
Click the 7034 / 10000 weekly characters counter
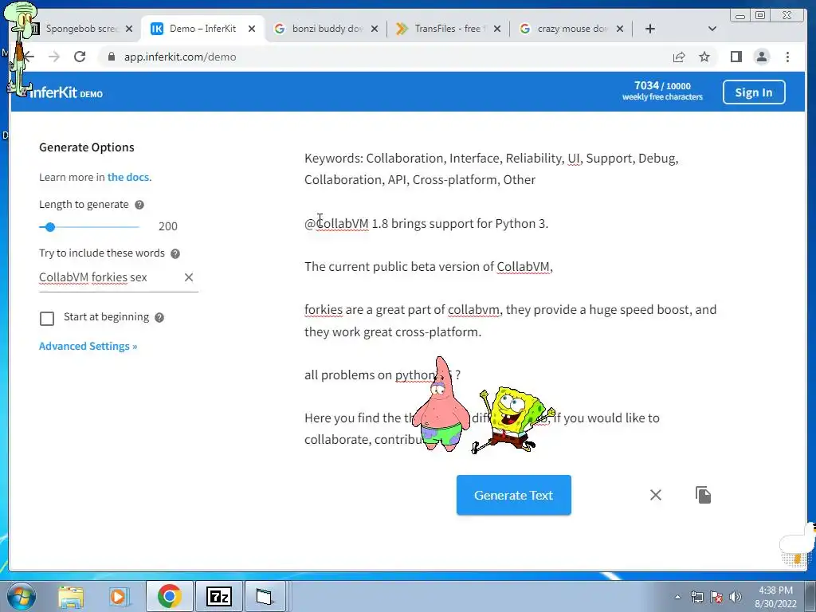coord(662,91)
